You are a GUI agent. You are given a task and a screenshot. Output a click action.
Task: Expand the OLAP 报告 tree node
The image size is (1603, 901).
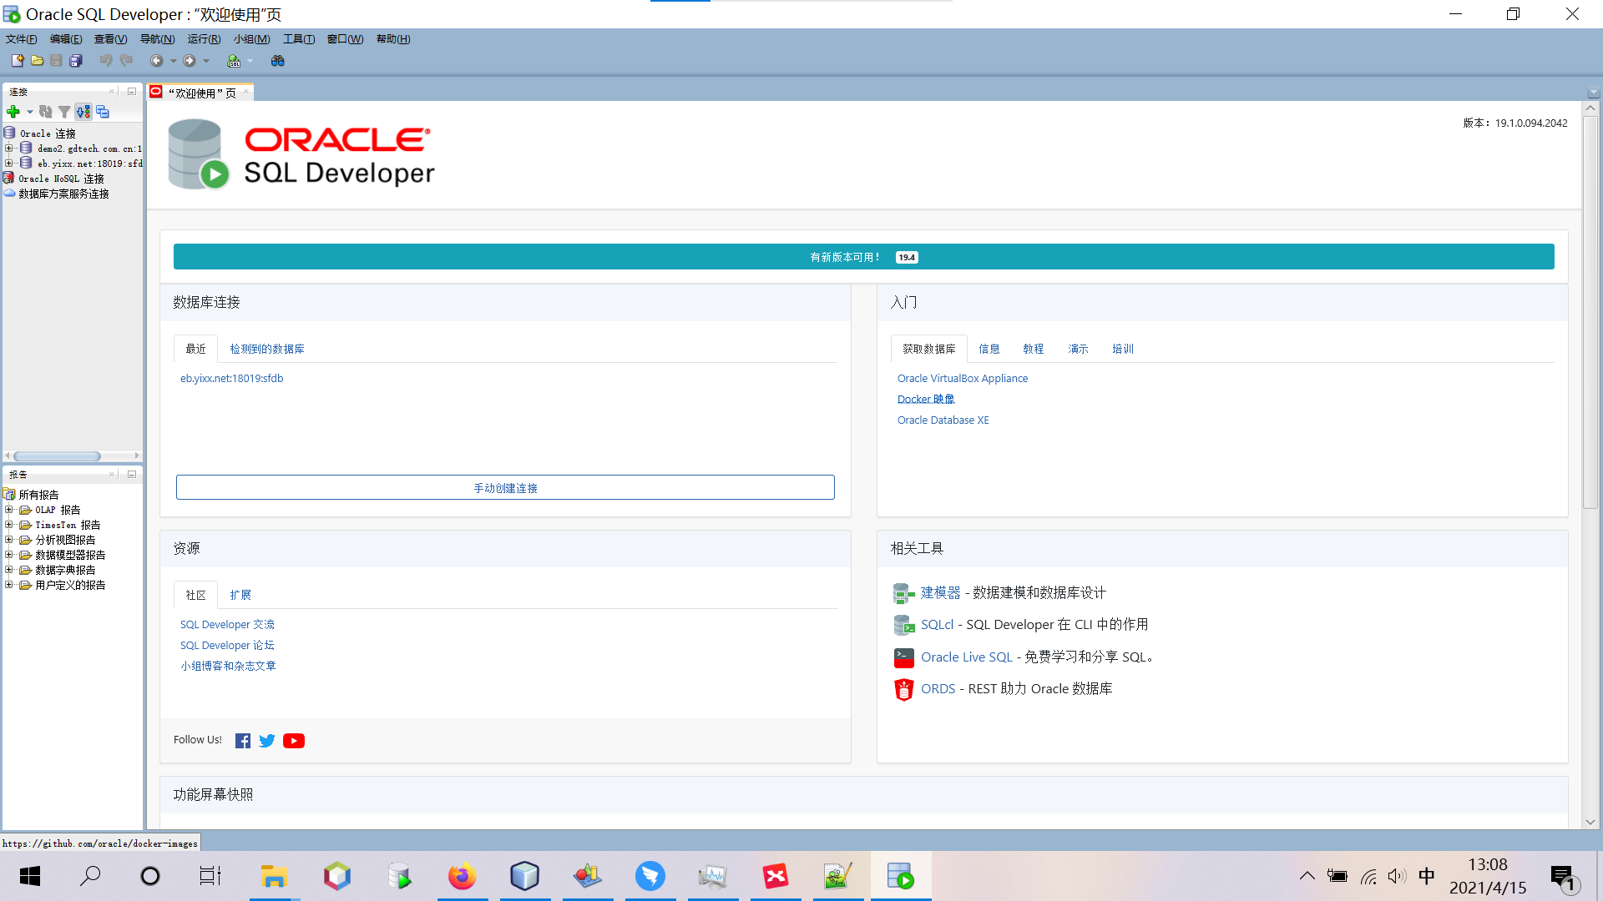(9, 510)
